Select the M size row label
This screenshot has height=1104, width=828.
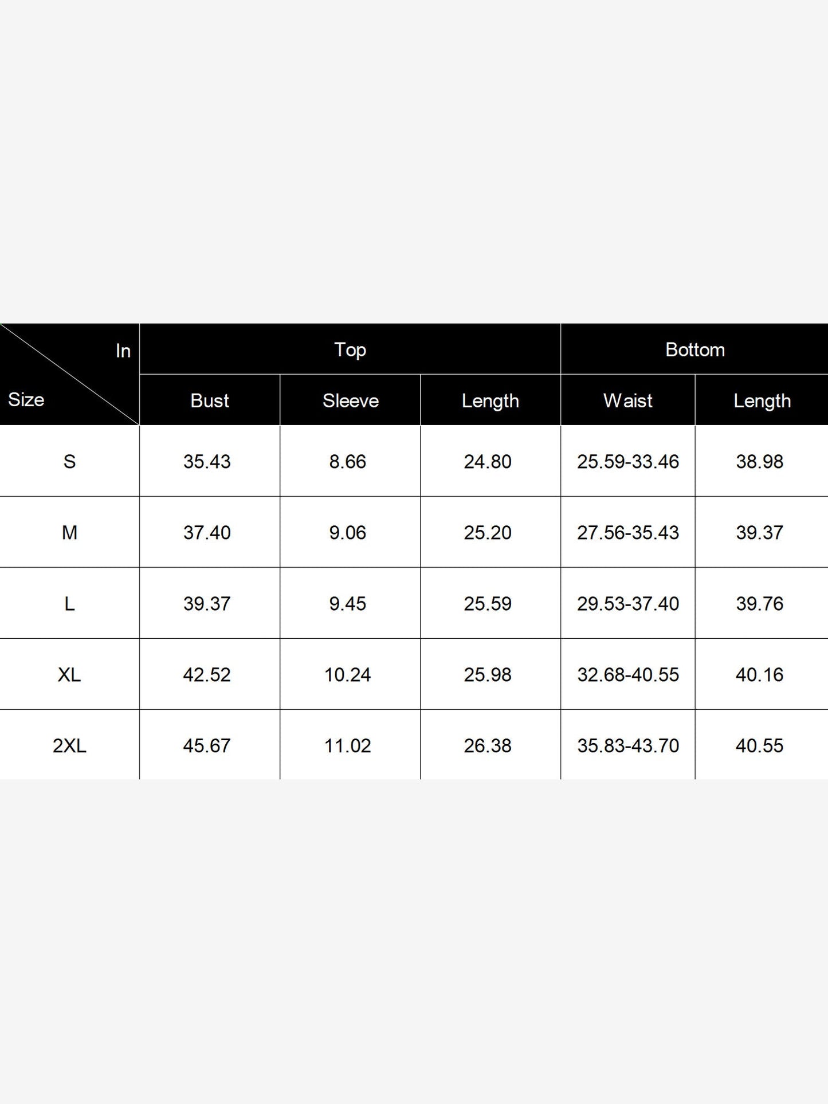69,532
